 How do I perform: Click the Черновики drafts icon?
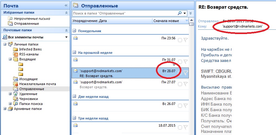click(16, 99)
